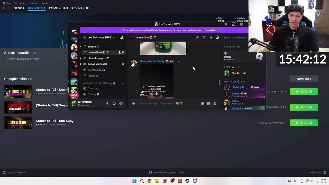Open Amigos y chat in Steam

(x=317, y=173)
